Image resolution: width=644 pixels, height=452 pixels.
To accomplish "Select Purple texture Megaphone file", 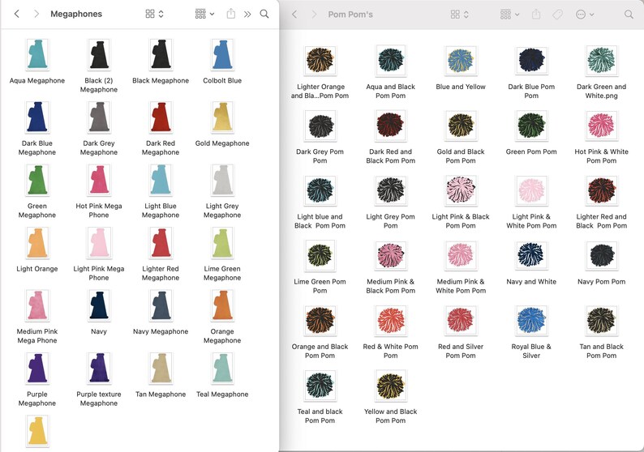I will tap(99, 368).
